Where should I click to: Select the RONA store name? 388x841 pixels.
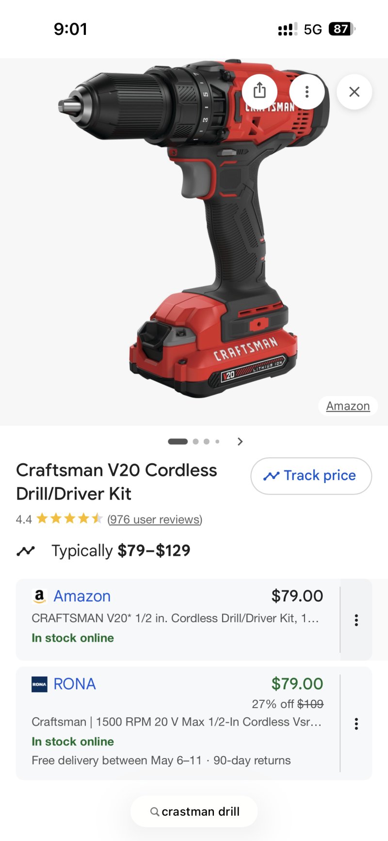[x=75, y=684]
